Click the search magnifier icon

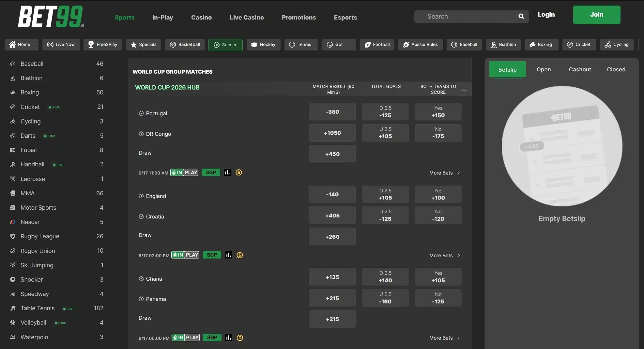click(x=521, y=16)
